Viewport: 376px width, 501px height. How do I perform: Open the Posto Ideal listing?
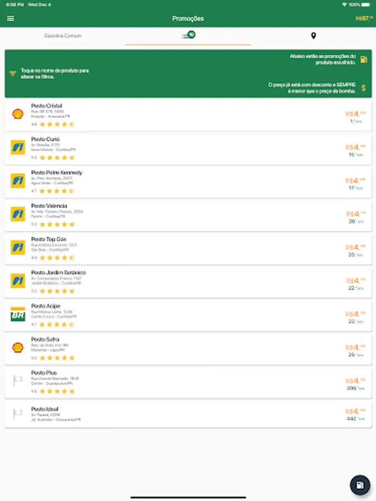click(x=188, y=414)
